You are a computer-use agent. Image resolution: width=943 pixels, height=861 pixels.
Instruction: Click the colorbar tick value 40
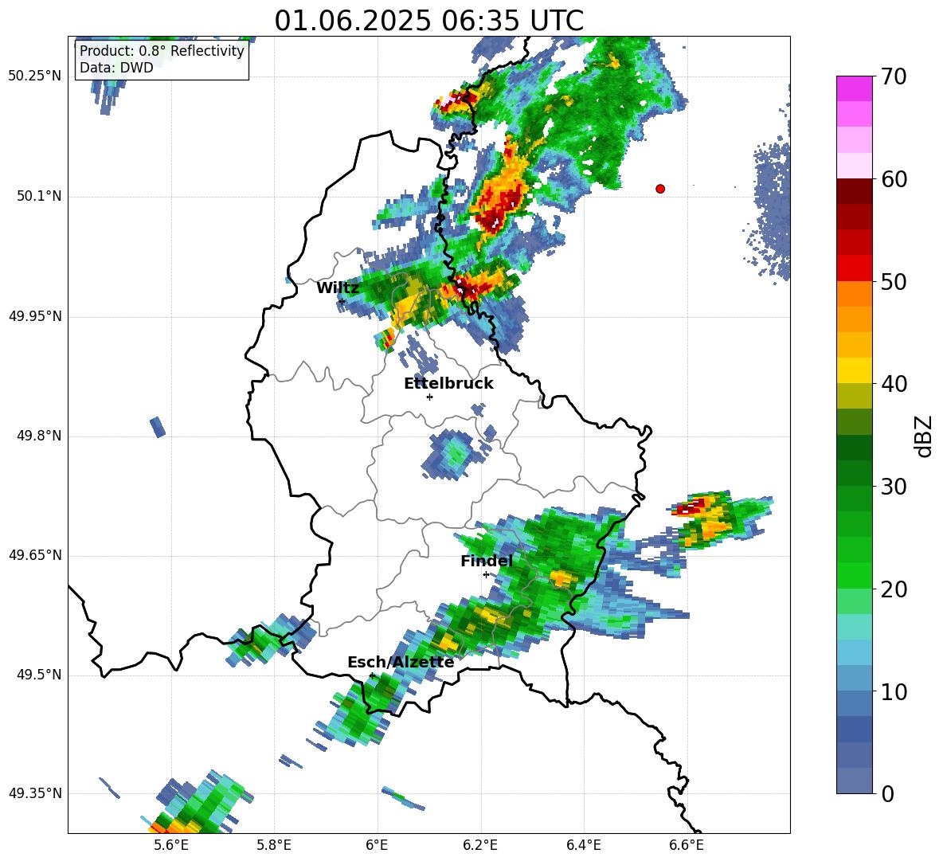pos(894,384)
